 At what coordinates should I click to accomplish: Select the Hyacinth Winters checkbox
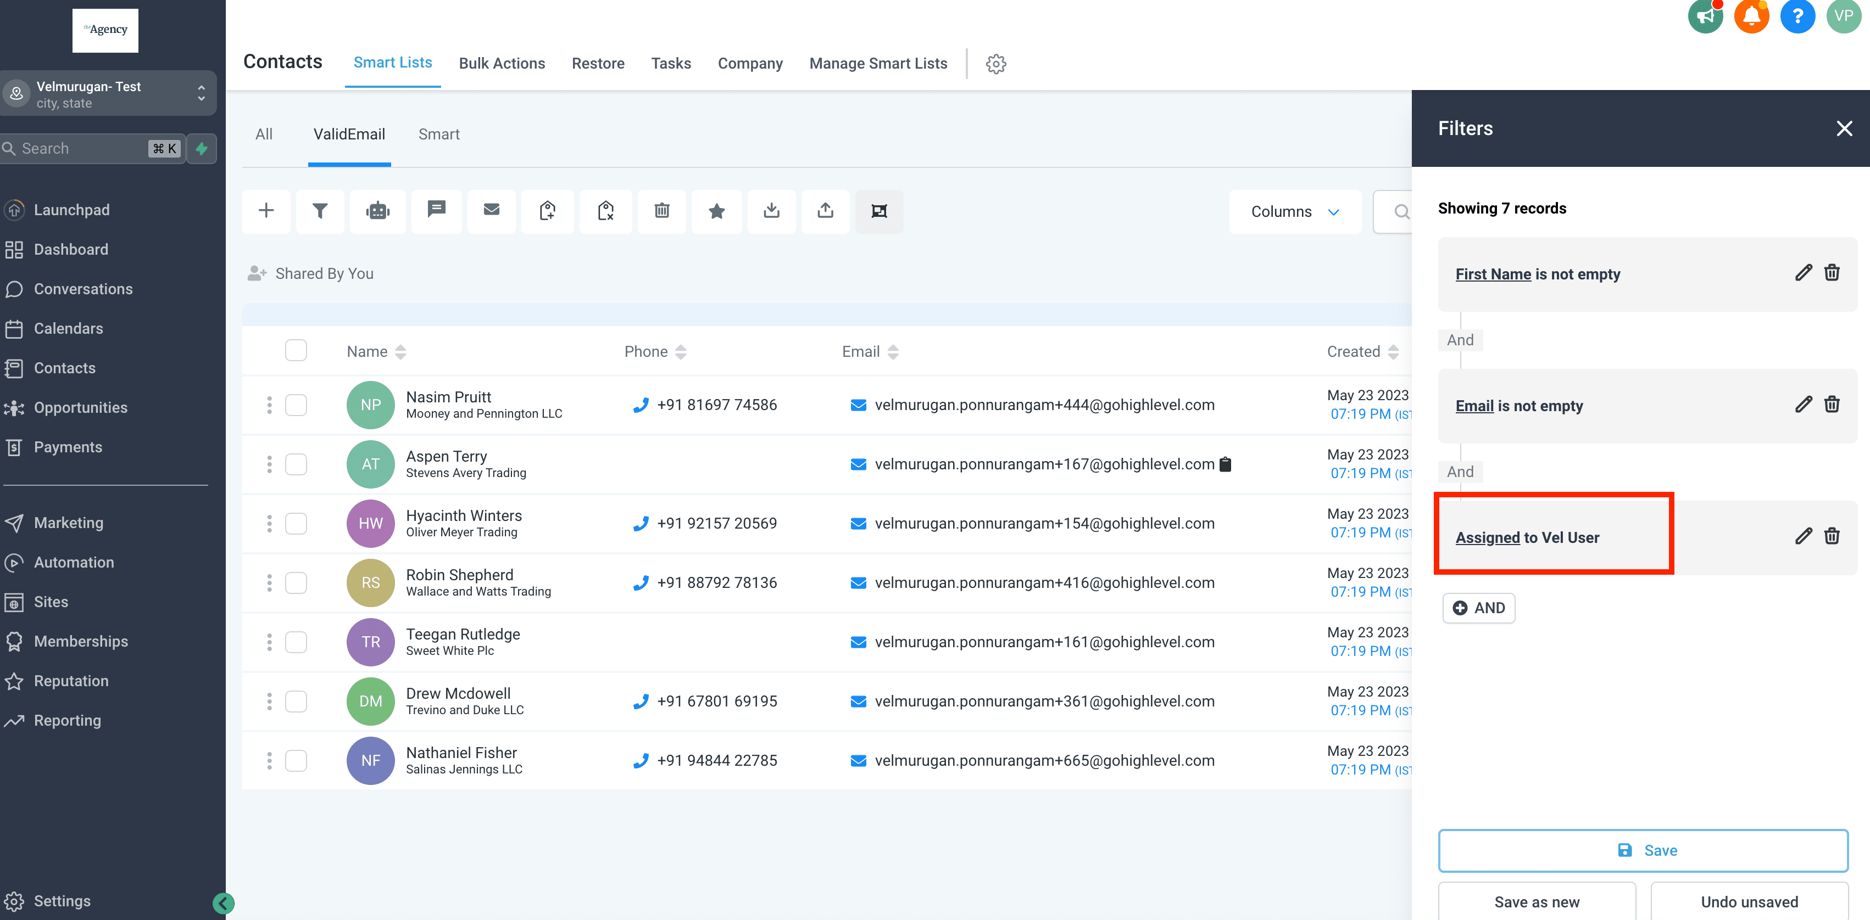click(296, 524)
